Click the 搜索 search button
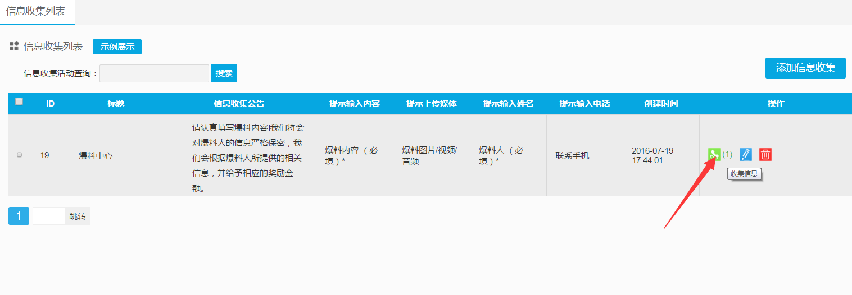 pyautogui.click(x=224, y=73)
